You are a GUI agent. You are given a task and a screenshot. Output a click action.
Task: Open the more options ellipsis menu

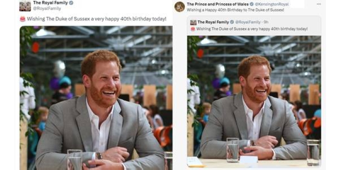coord(318,4)
